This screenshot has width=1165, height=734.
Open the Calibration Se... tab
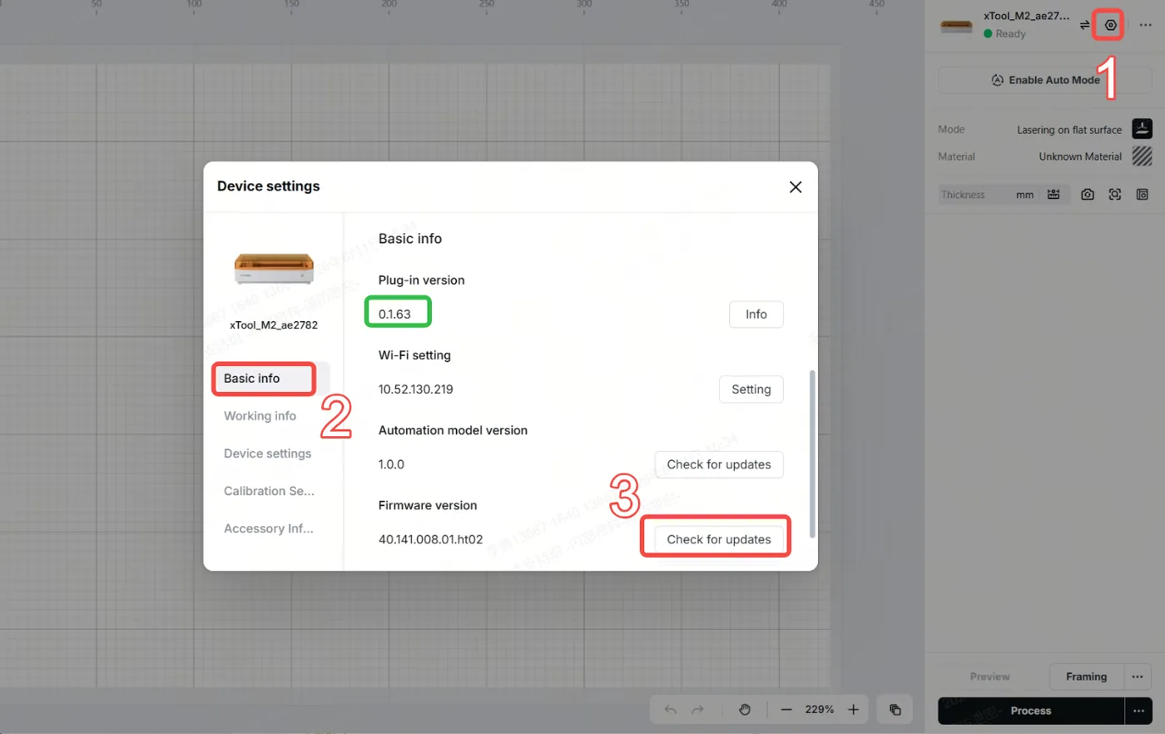[x=269, y=491]
